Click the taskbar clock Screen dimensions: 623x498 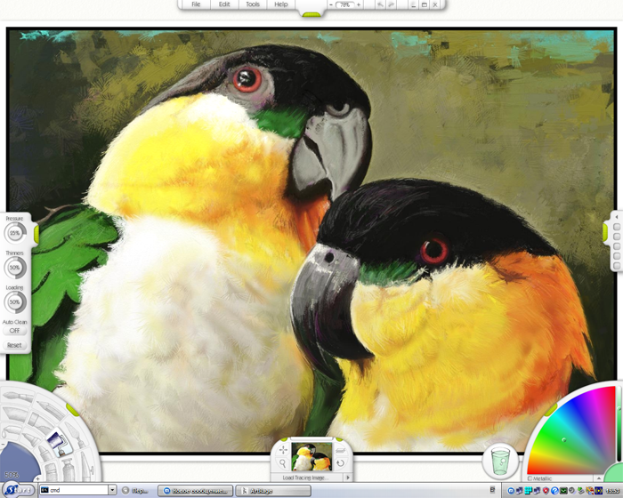click(x=613, y=491)
